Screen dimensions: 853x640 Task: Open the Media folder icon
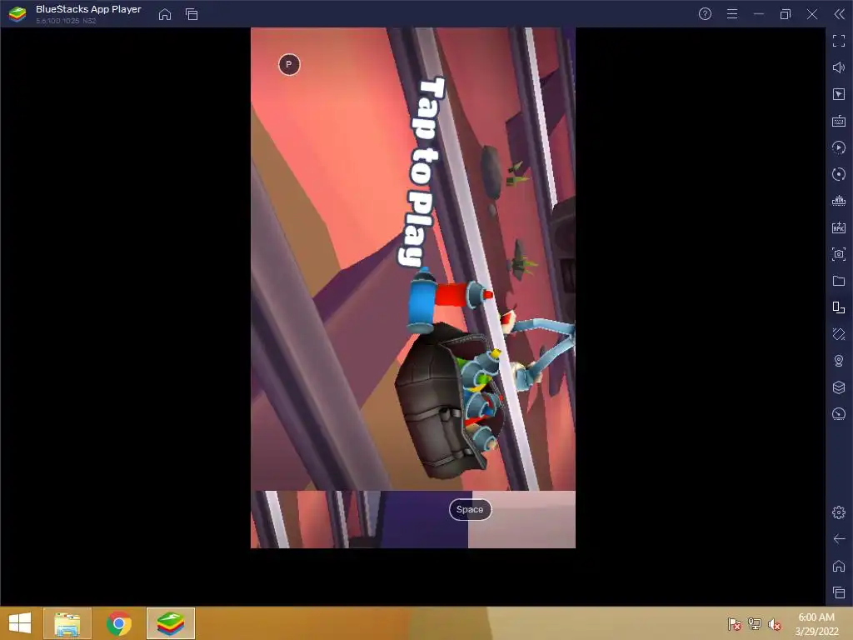click(x=839, y=281)
